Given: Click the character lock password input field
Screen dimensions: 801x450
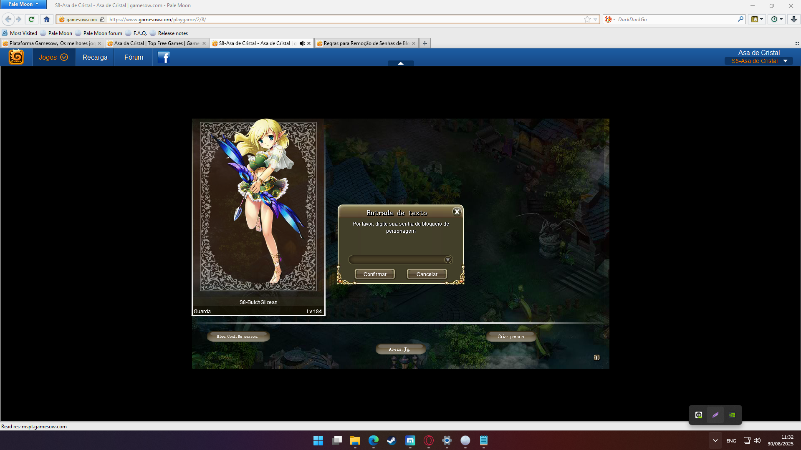Looking at the screenshot, I should click(397, 260).
